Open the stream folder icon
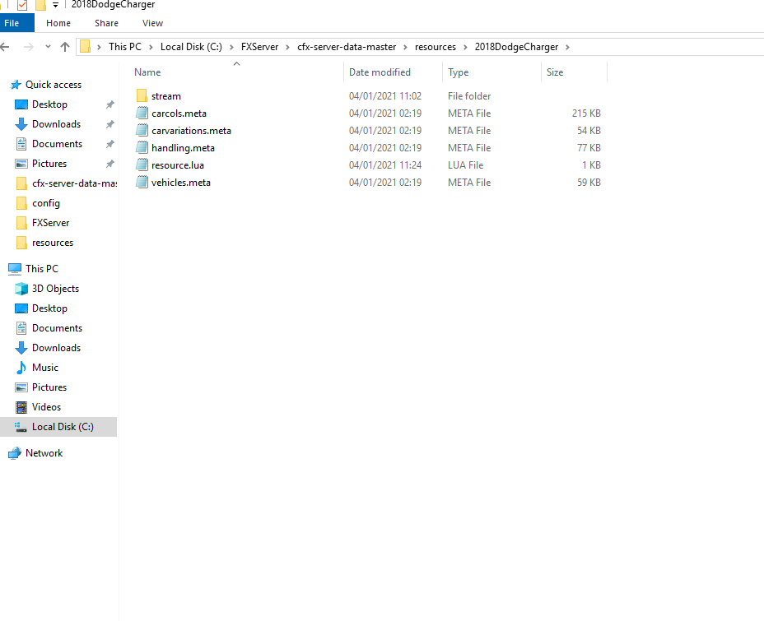Viewport: 764px width, 621px height. (142, 96)
